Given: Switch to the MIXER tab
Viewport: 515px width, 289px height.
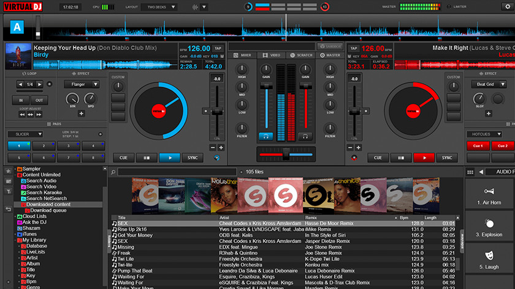Looking at the screenshot, I should (x=242, y=56).
